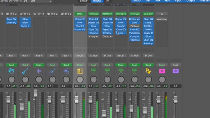Open St Out output slot on DMD channel
This screenshot has width=210, height=118.
tap(80, 55)
